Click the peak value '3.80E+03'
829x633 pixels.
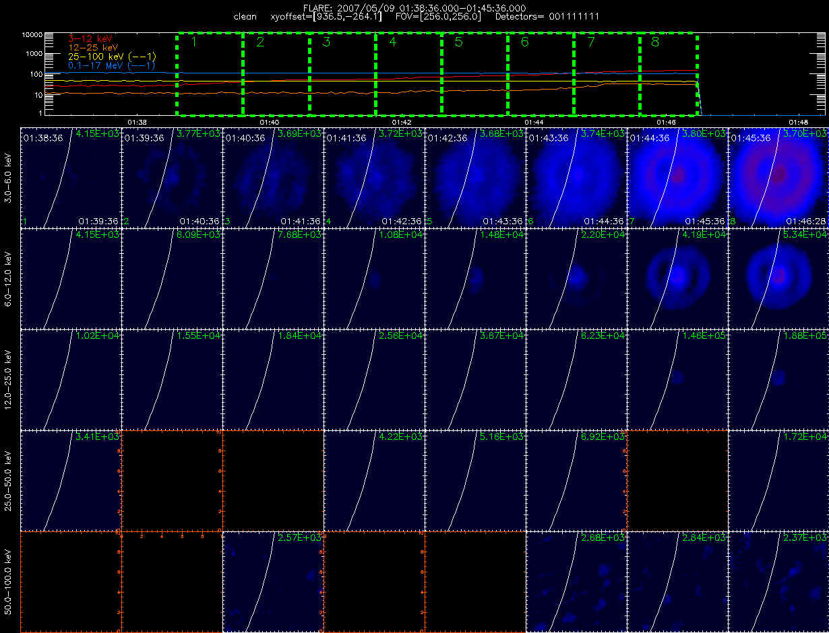point(706,134)
